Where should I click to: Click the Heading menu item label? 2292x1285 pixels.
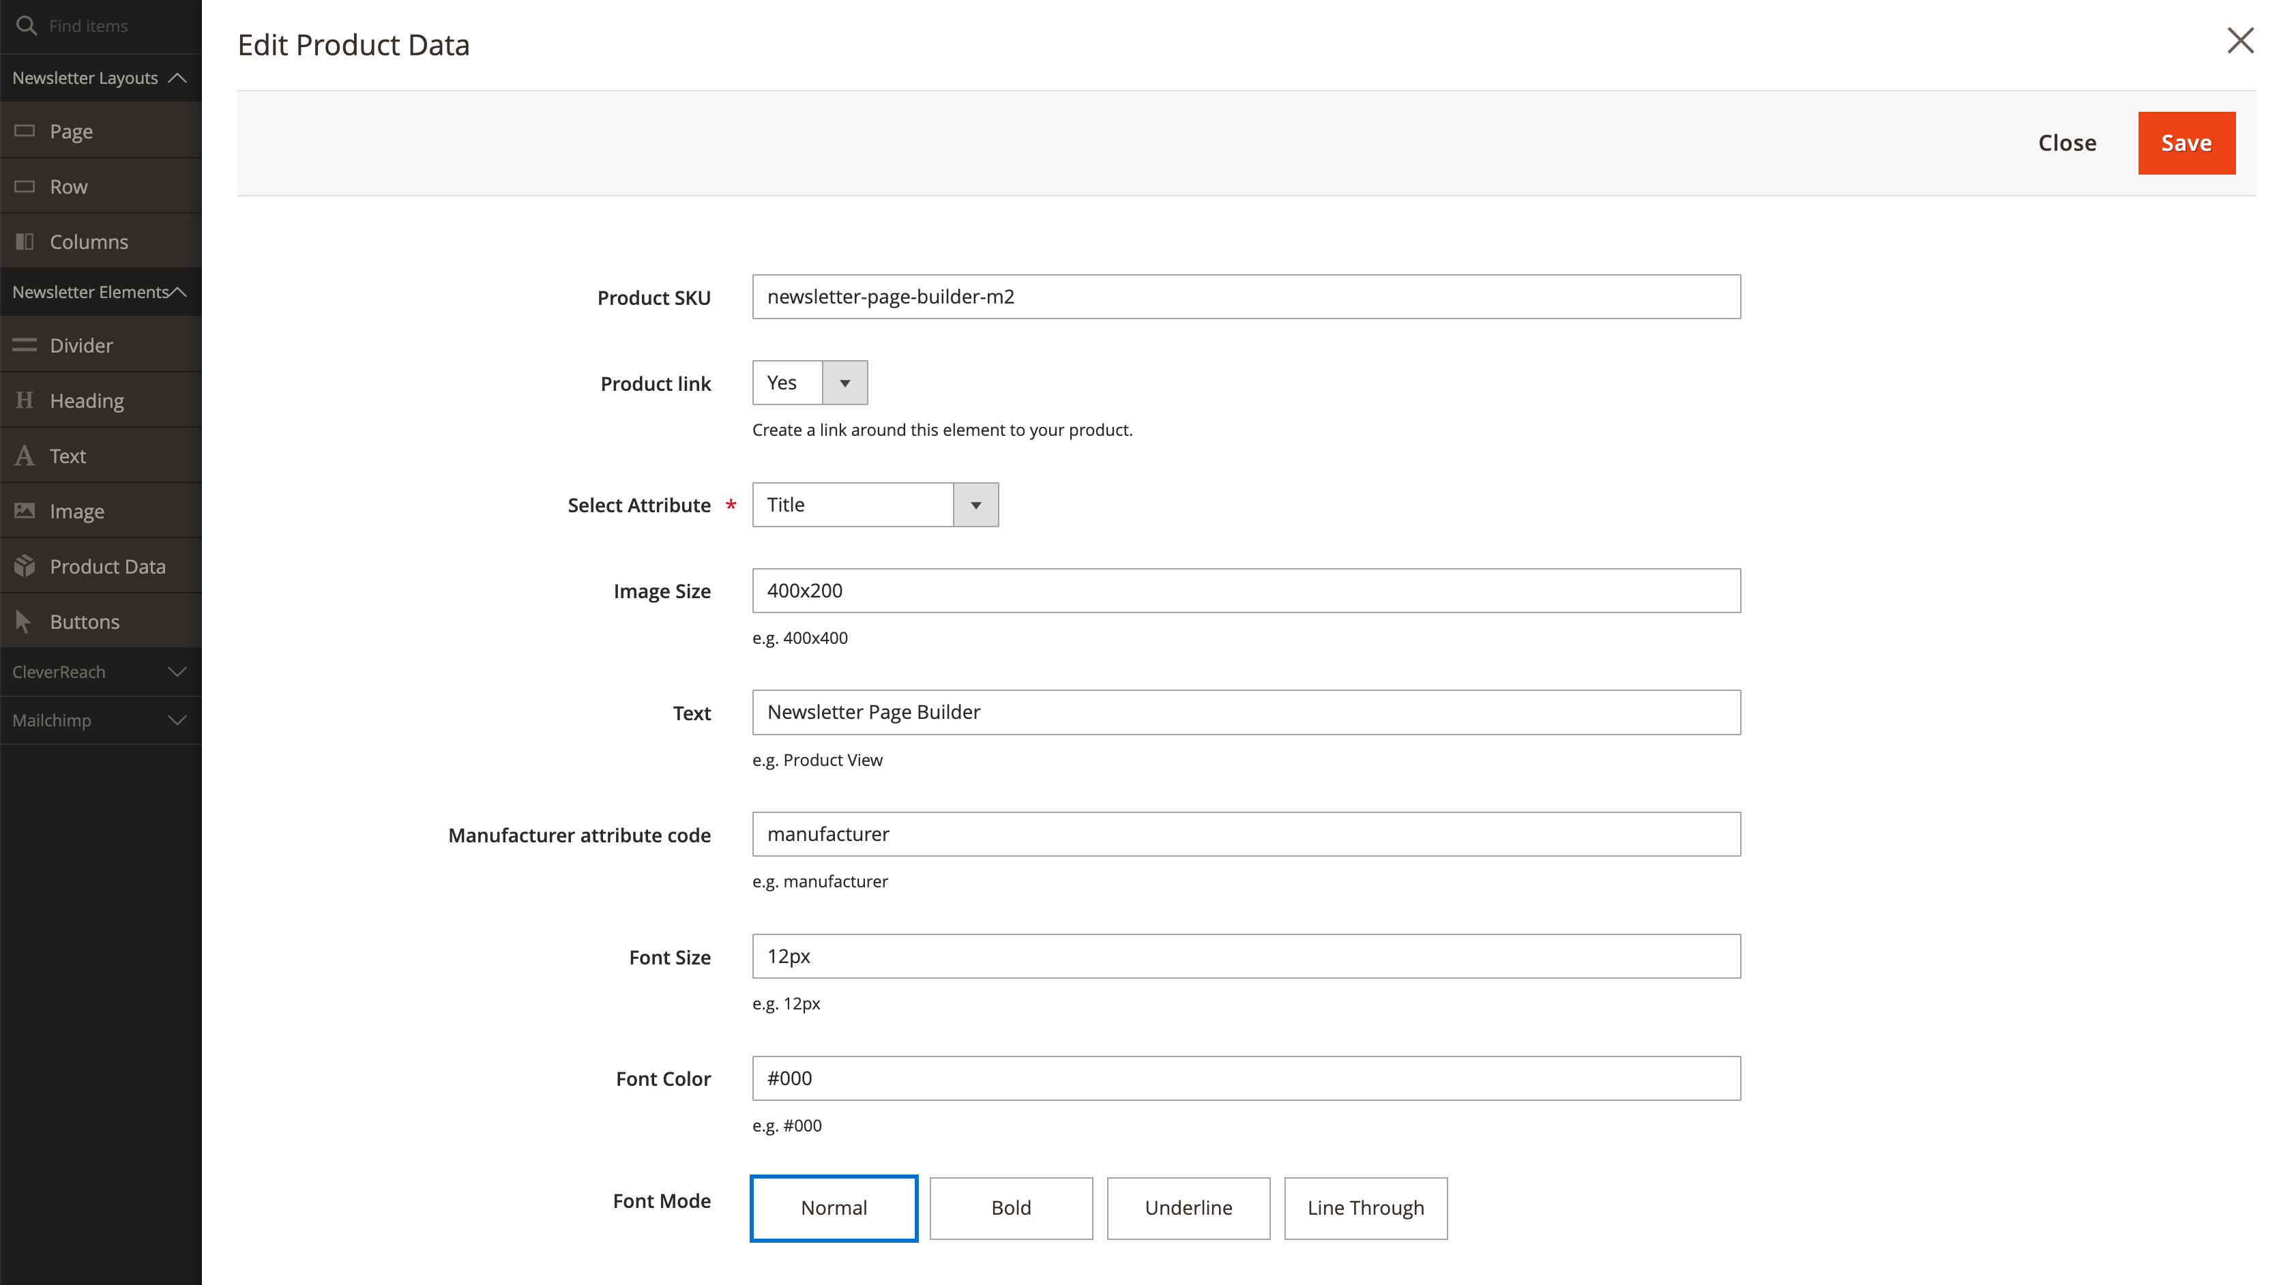[x=87, y=401]
